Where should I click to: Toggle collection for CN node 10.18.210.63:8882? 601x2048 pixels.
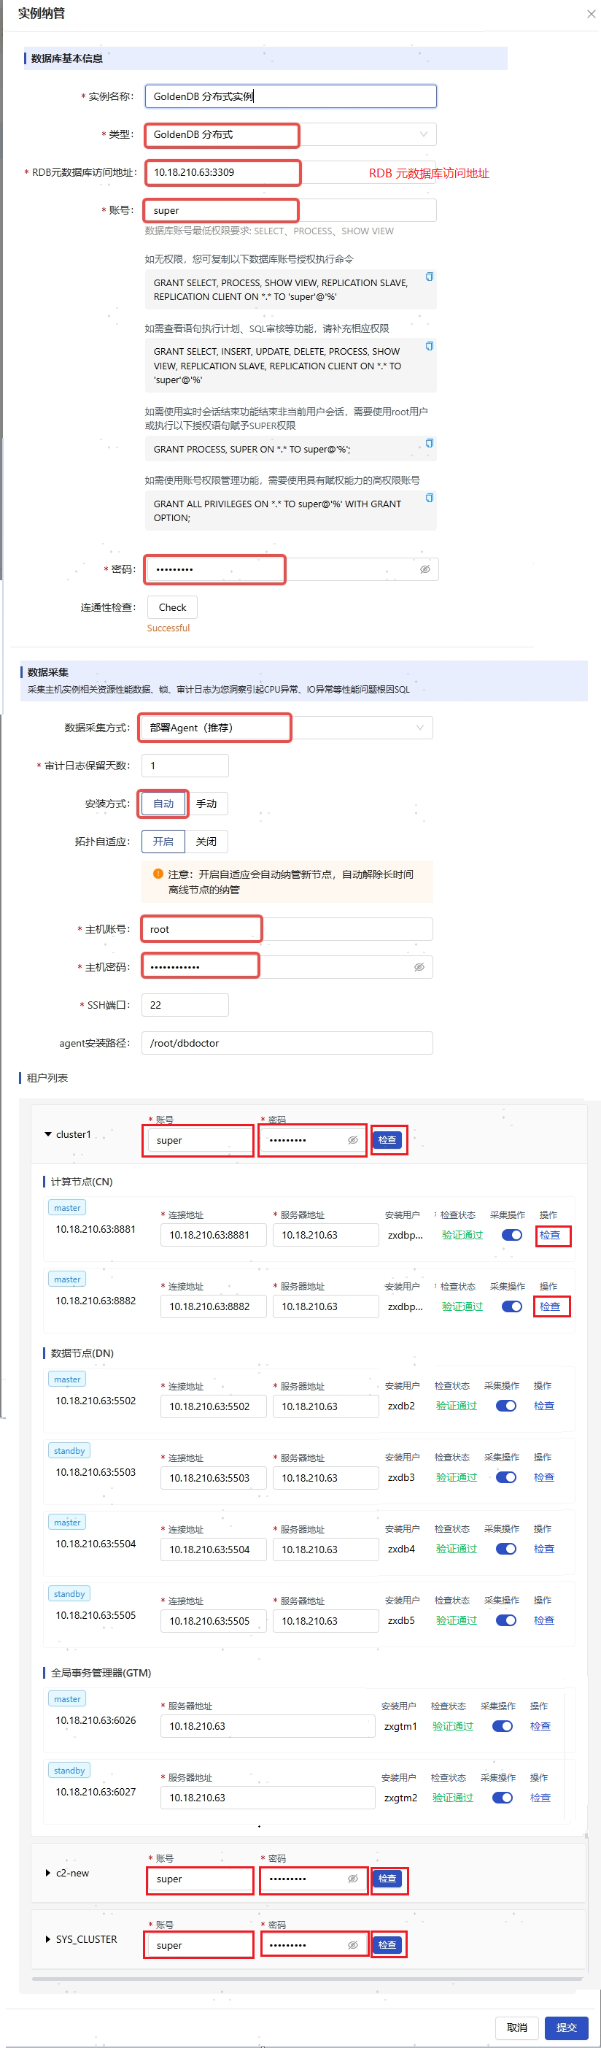click(x=512, y=1306)
